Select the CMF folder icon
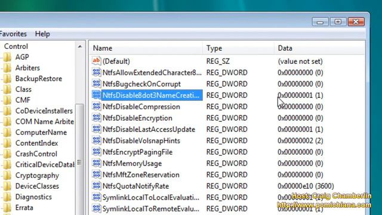Screen dimensions: 382x215 point(7,100)
